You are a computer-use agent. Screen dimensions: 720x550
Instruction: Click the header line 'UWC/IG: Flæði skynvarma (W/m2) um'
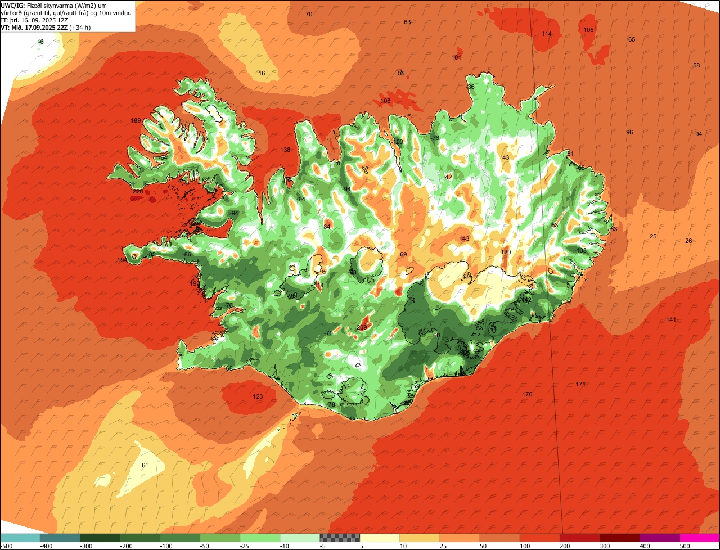coord(54,5)
